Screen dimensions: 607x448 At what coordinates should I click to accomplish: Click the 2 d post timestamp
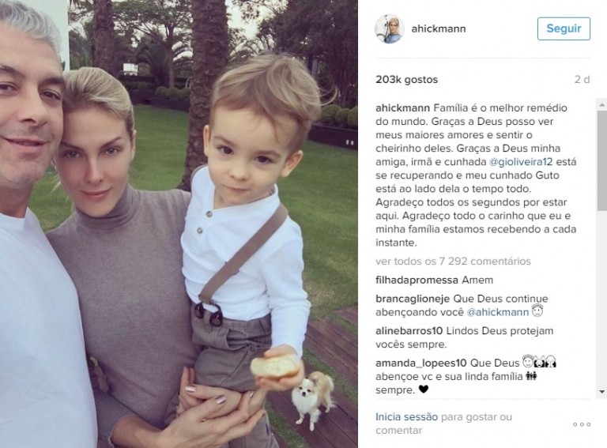[x=582, y=79]
